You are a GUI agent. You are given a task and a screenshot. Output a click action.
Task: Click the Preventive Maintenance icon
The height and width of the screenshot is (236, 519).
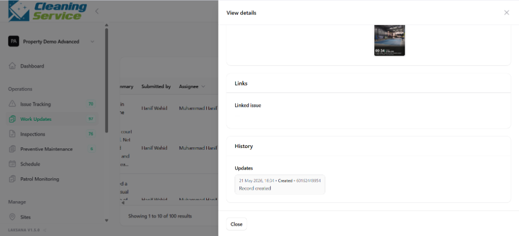[x=12, y=149]
